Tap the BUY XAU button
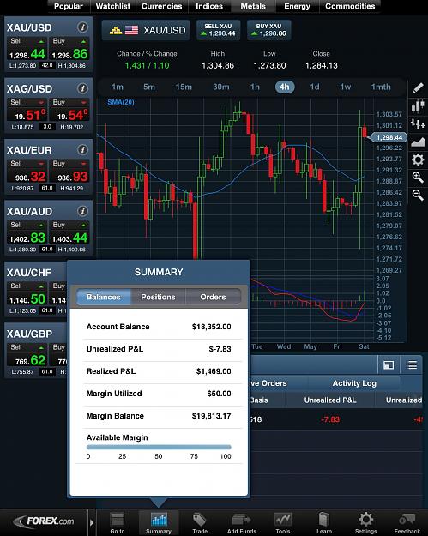Image resolution: width=428 pixels, height=536 pixels. point(268,30)
